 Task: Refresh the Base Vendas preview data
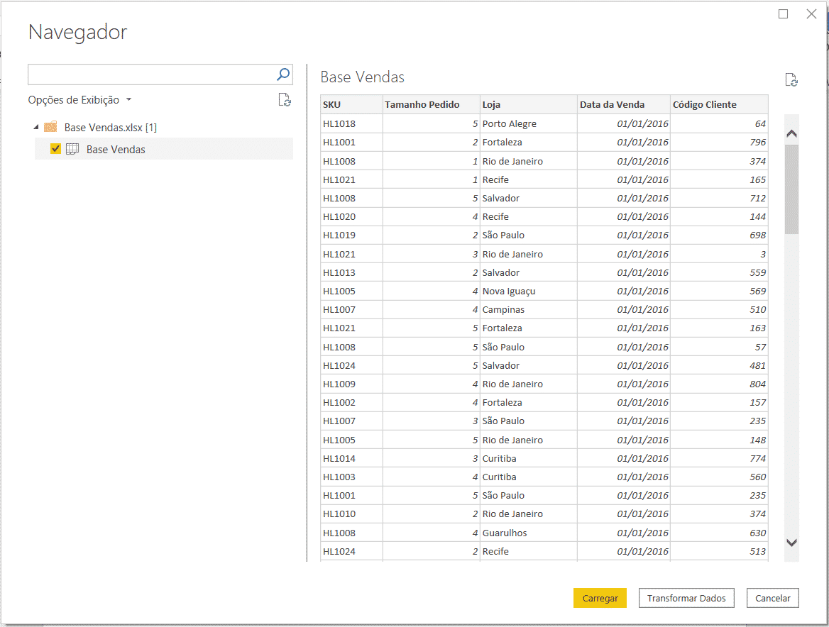click(x=791, y=79)
